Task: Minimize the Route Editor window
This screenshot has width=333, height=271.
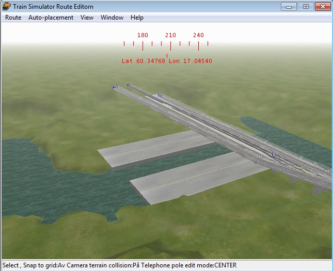Action: [290, 6]
